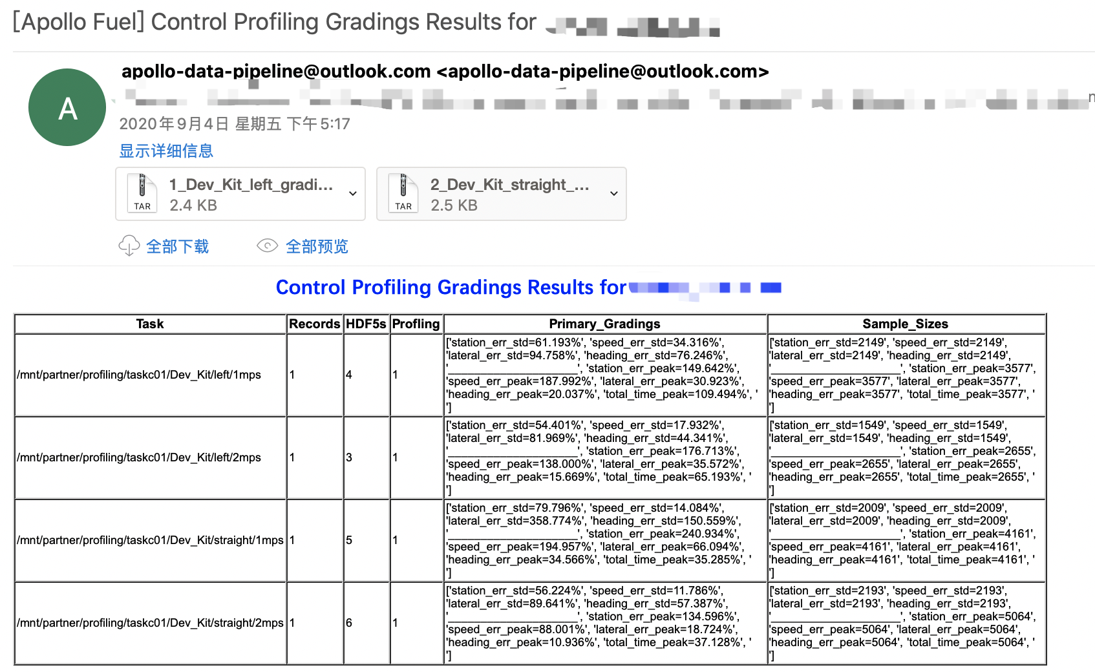Image resolution: width=1095 pixels, height=672 pixels.
Task: Click HDF5s value 4 in left/1mps row
Action: [349, 375]
